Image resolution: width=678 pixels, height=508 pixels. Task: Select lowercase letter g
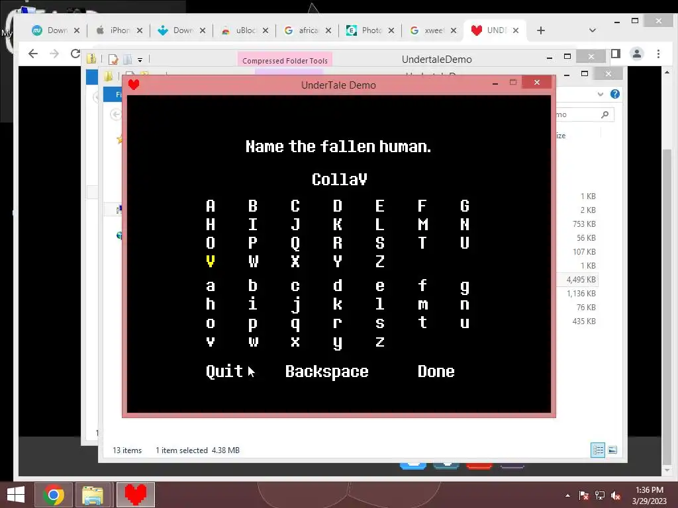click(465, 287)
